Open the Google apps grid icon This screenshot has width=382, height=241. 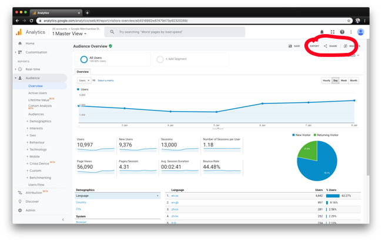pyautogui.click(x=332, y=32)
